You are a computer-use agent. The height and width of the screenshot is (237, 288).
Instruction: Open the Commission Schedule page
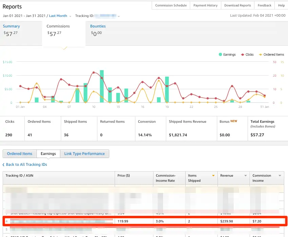[171, 5]
